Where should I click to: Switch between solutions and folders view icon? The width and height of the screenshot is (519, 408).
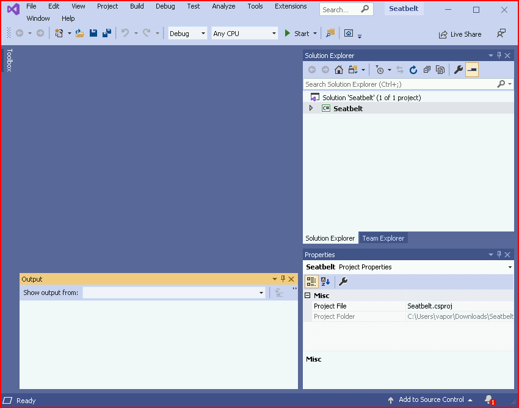353,70
